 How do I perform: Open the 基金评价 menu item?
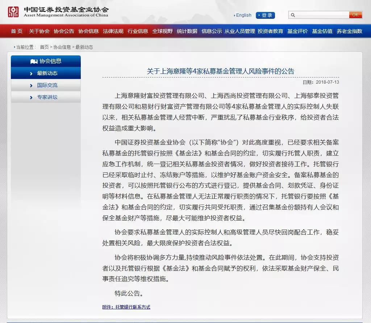point(297,31)
